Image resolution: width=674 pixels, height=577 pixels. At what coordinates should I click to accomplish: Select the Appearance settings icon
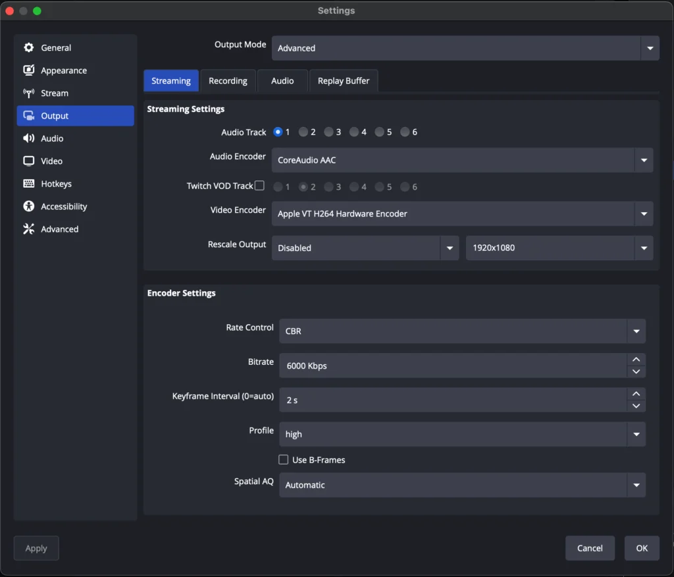[x=28, y=70]
